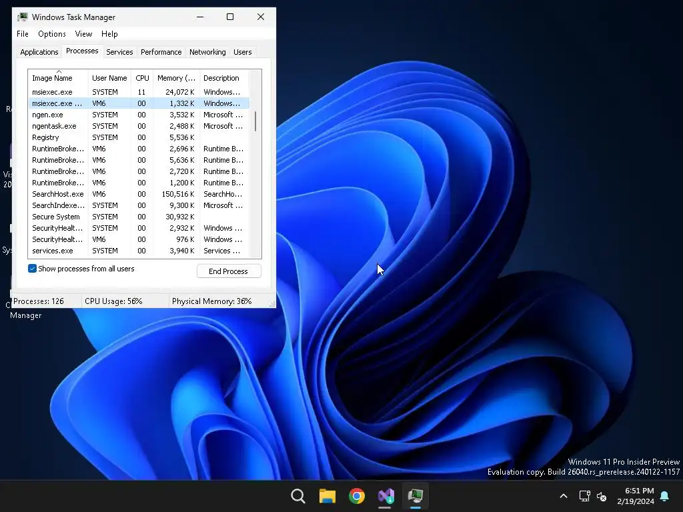Select the Registry process row
The height and width of the screenshot is (512, 683).
pyautogui.click(x=139, y=137)
